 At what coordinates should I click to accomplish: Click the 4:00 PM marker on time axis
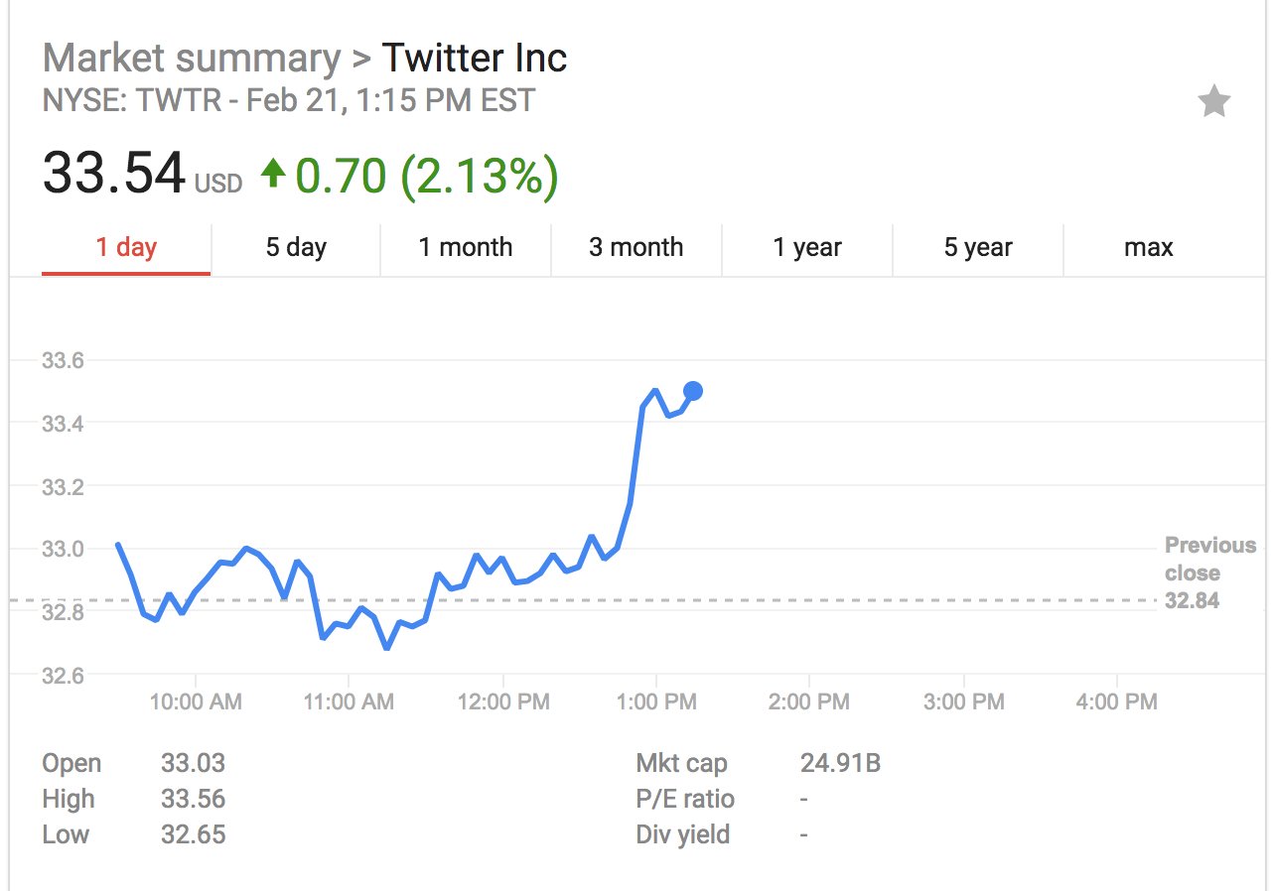pos(1117,702)
